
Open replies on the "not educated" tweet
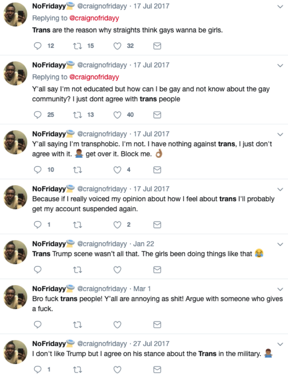[x=38, y=115]
